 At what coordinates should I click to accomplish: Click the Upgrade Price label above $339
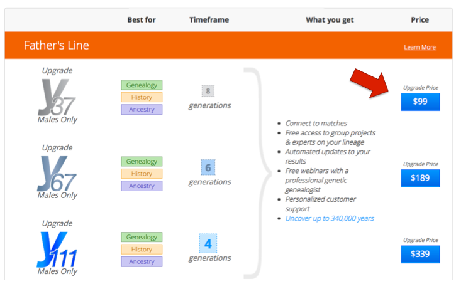point(421,240)
